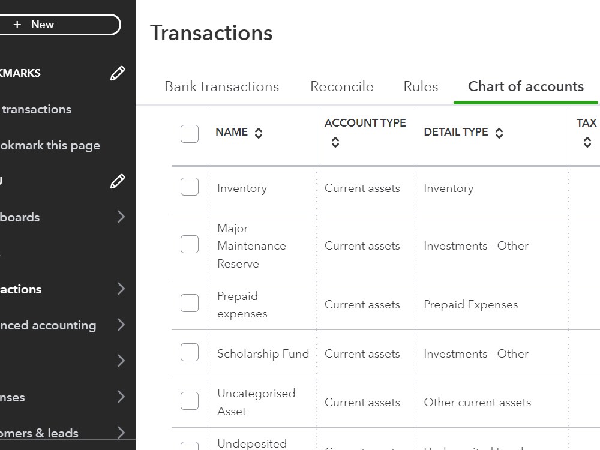The image size is (600, 450).
Task: Sort by the Detail Type column arrows
Action: 499,133
